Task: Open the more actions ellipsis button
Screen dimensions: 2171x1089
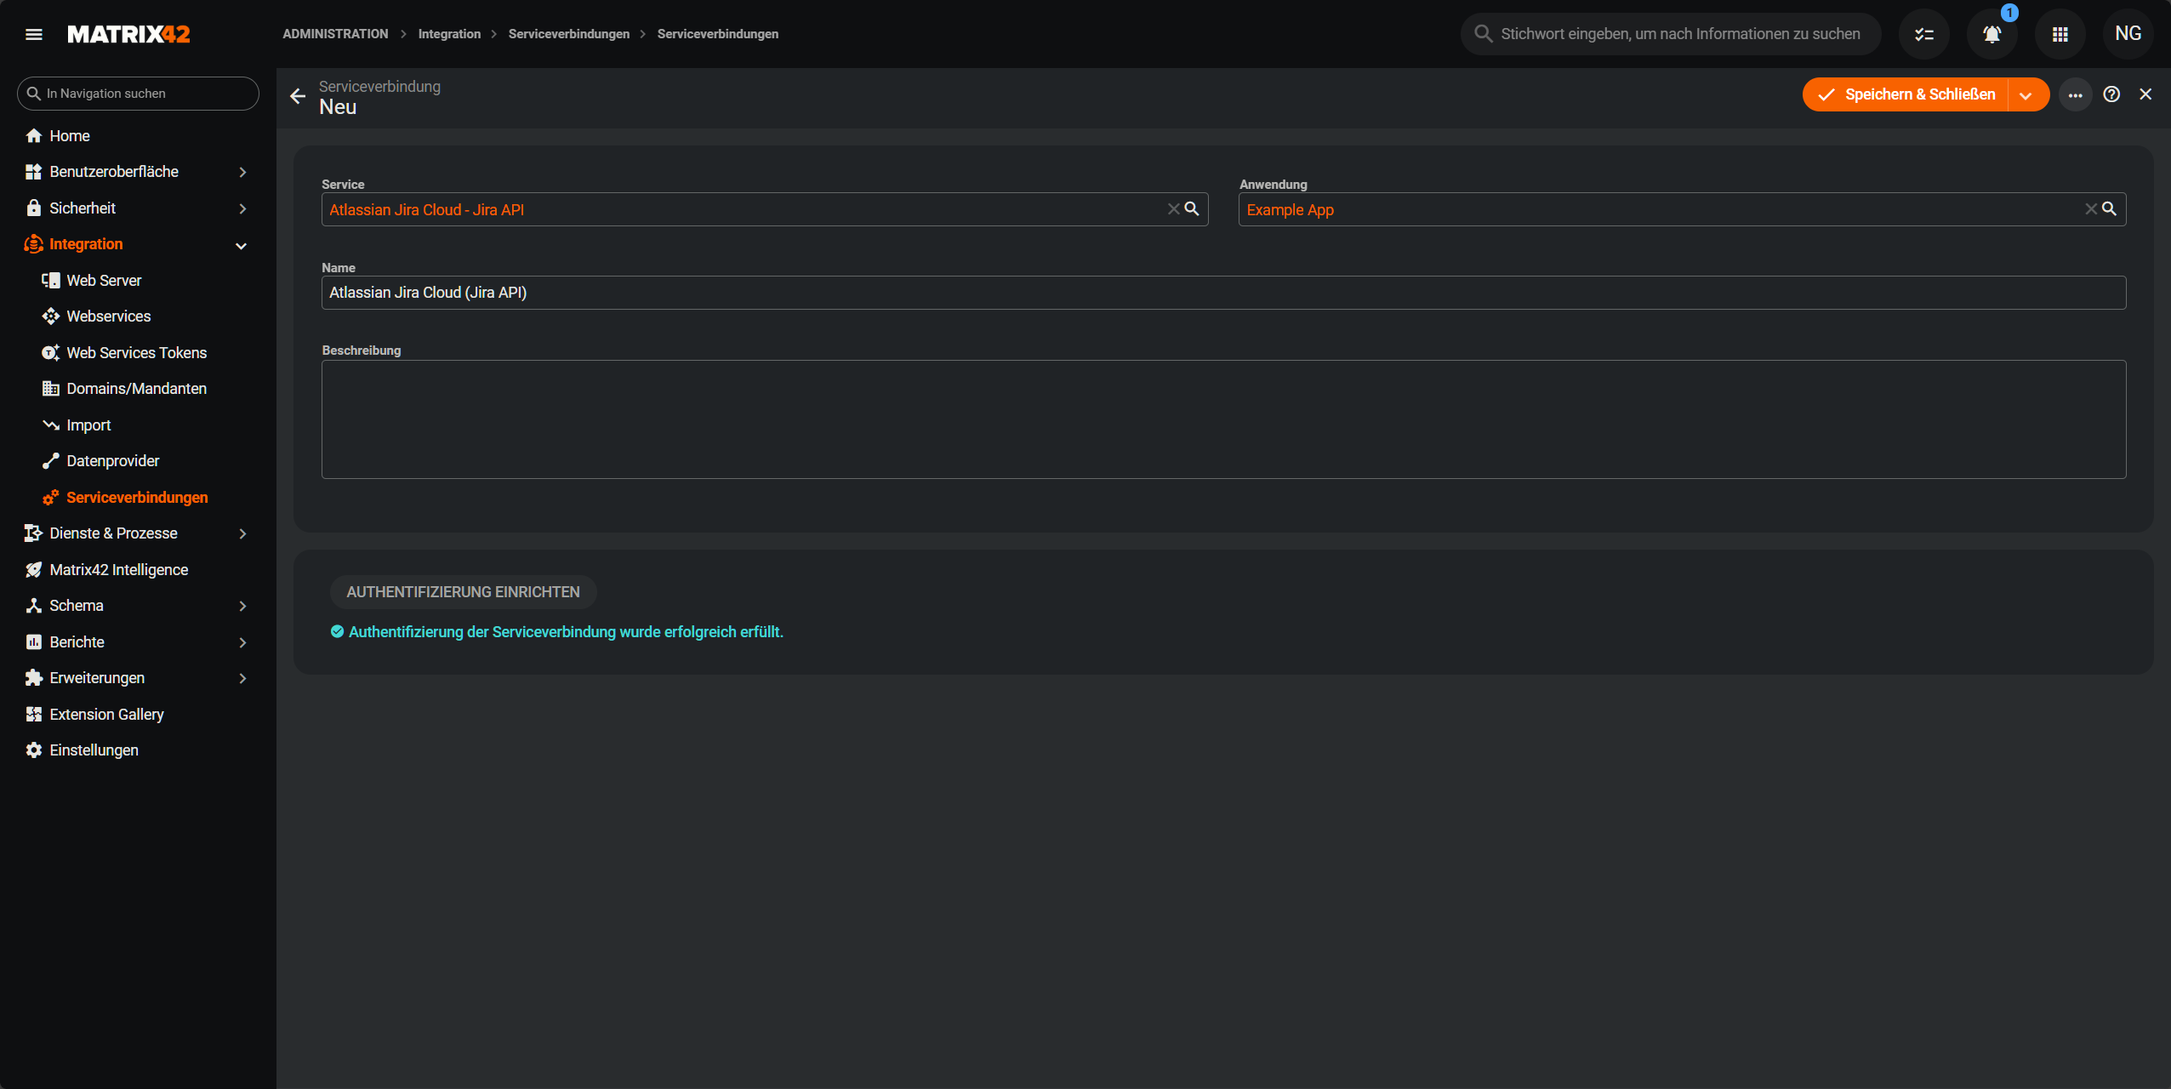Action: (2076, 94)
